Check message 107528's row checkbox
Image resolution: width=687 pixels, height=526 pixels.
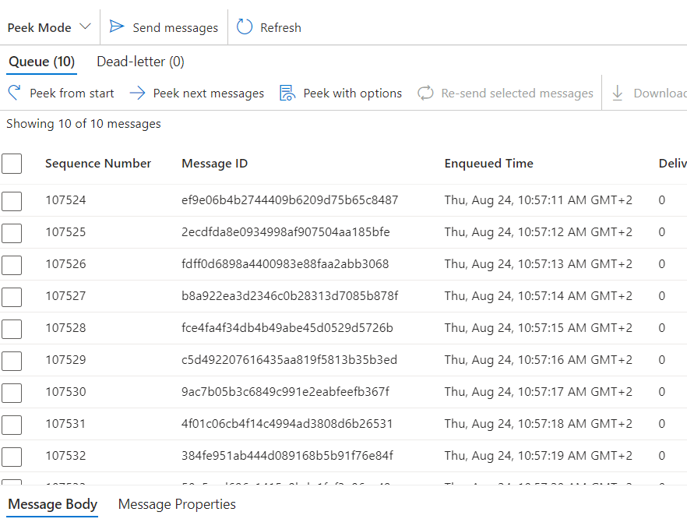(x=12, y=329)
